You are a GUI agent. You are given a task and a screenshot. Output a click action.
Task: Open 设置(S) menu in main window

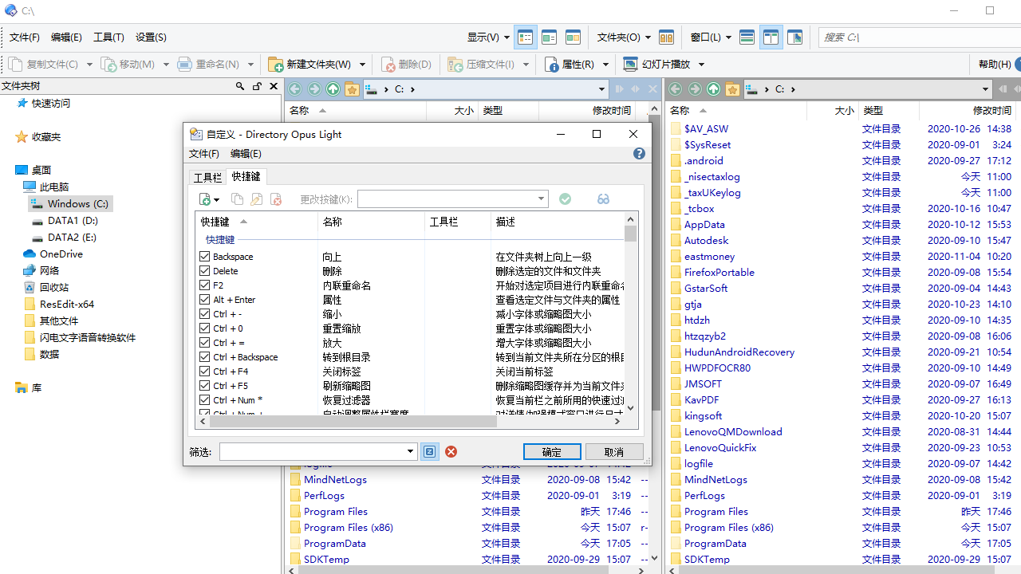pos(151,37)
